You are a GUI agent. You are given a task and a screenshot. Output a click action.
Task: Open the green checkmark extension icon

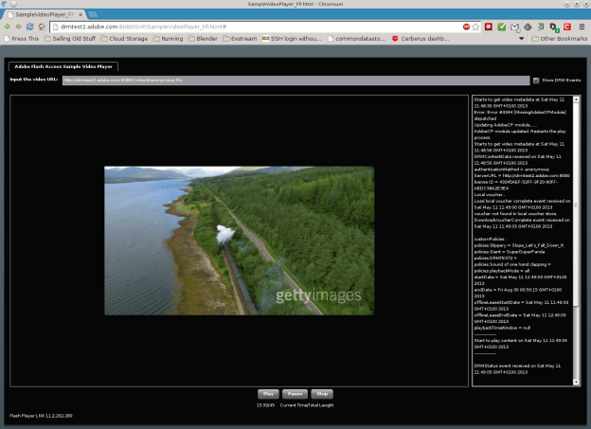[x=501, y=27]
